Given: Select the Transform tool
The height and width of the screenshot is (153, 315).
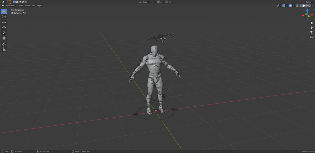Looking at the screenshot, I should (x=4, y=38).
